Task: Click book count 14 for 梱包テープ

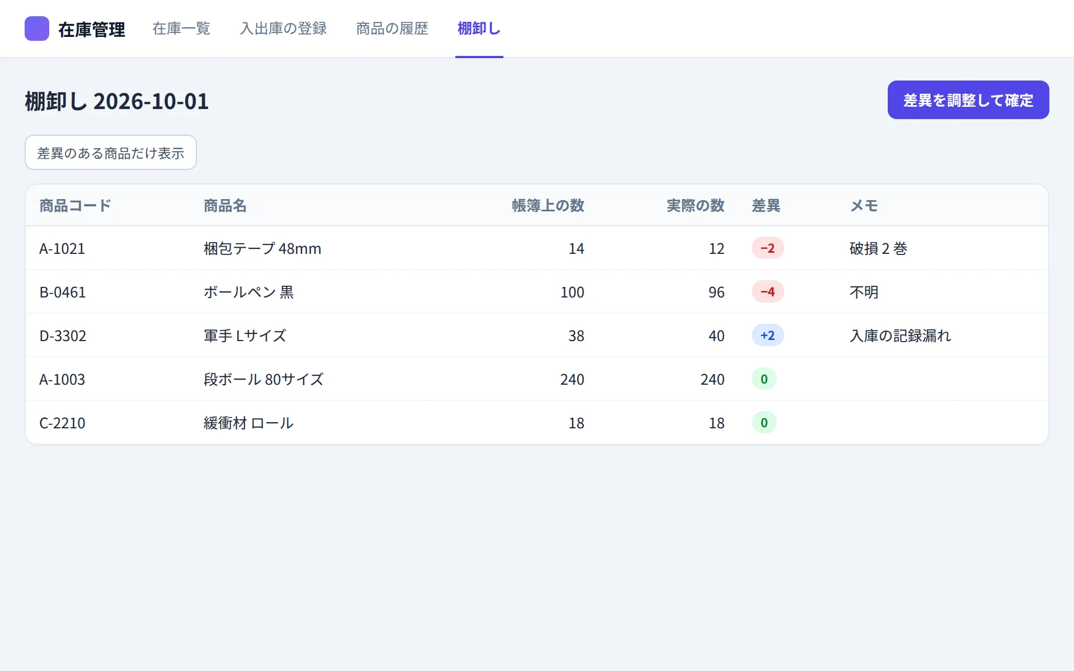Action: click(x=576, y=248)
